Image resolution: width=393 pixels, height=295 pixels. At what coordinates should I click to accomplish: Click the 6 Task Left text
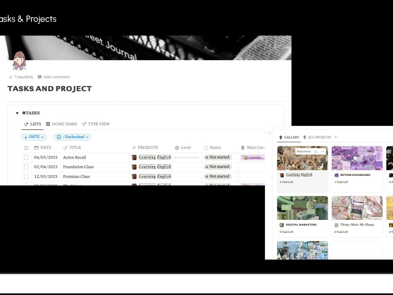(x=286, y=182)
